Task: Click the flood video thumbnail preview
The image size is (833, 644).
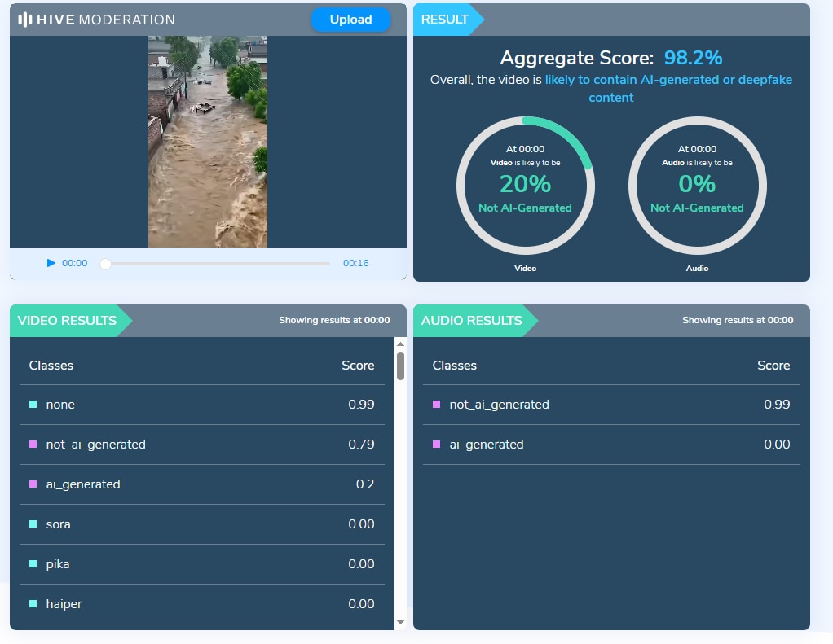Action: [208, 141]
